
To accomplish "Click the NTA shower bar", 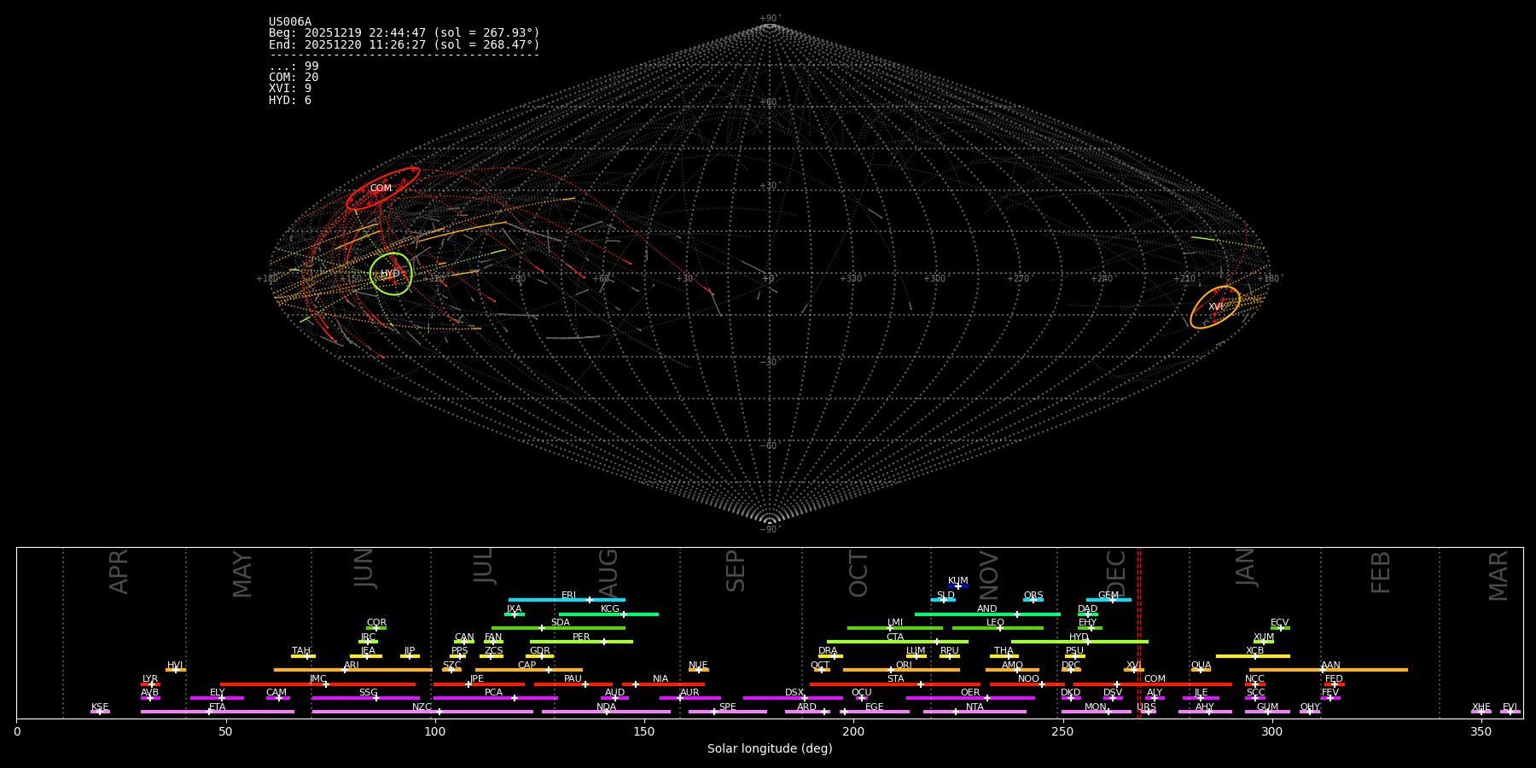I will click(975, 712).
